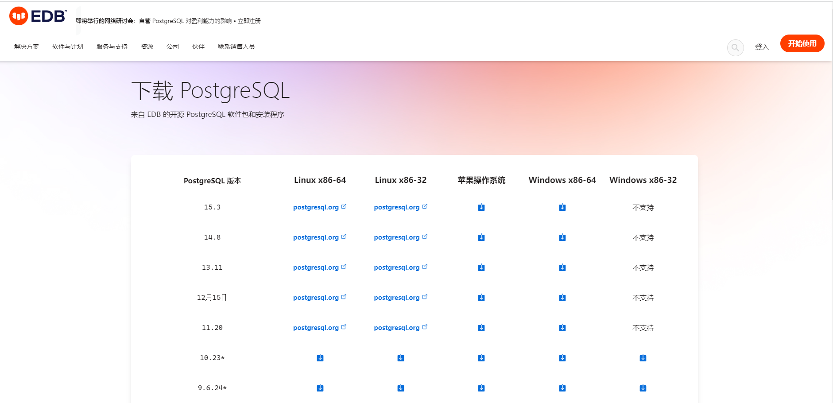Click the 开始使用 button

click(802, 43)
